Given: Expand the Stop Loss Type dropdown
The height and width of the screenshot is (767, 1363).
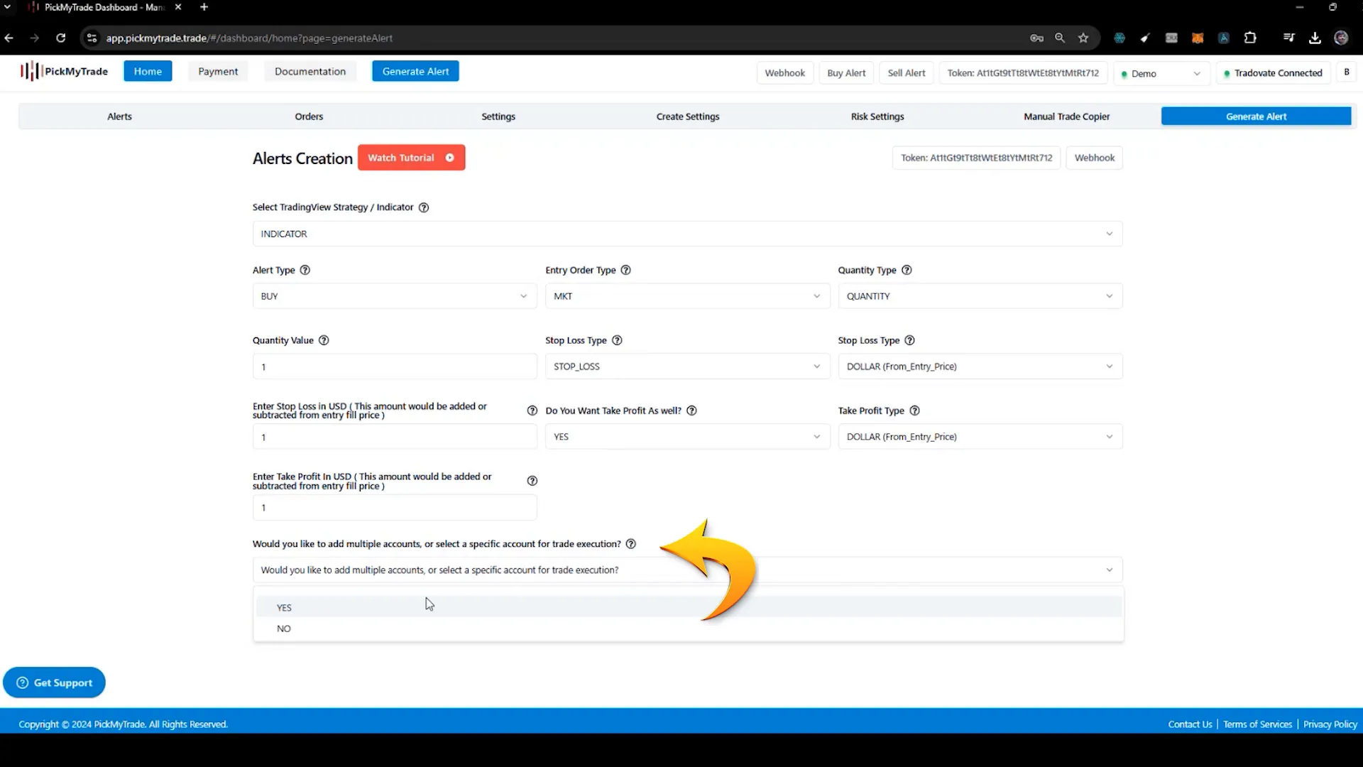Looking at the screenshot, I should [x=686, y=366].
